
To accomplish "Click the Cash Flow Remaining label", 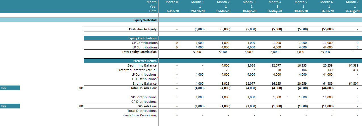I will tap(140, 115).
